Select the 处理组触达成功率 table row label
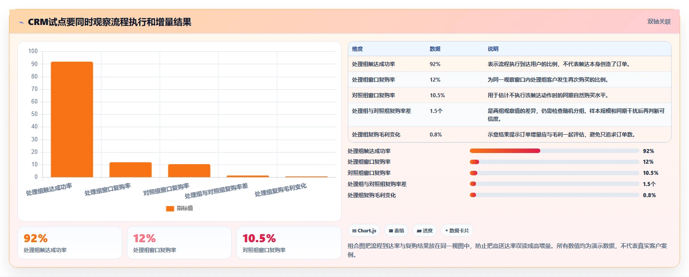Screen dimensions: 689x277 (x=373, y=64)
